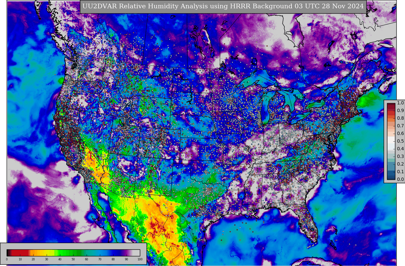Screen dimensions: 405x266
Task: Click the 50 tick label on humidity colorbar
Action: (73, 259)
